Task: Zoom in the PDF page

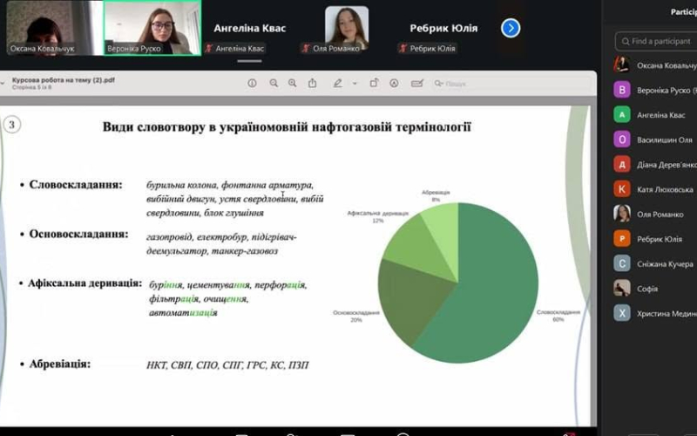Action: [292, 83]
